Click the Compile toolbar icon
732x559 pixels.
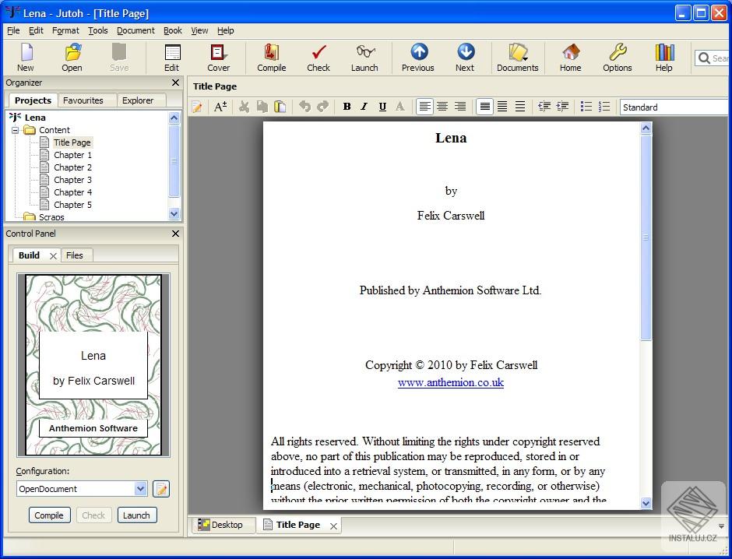(x=271, y=58)
